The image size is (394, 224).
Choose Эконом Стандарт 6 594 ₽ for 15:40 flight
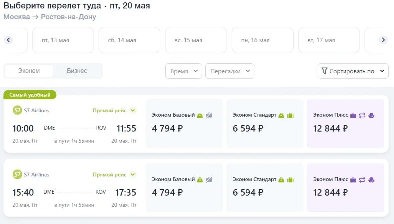265,188
